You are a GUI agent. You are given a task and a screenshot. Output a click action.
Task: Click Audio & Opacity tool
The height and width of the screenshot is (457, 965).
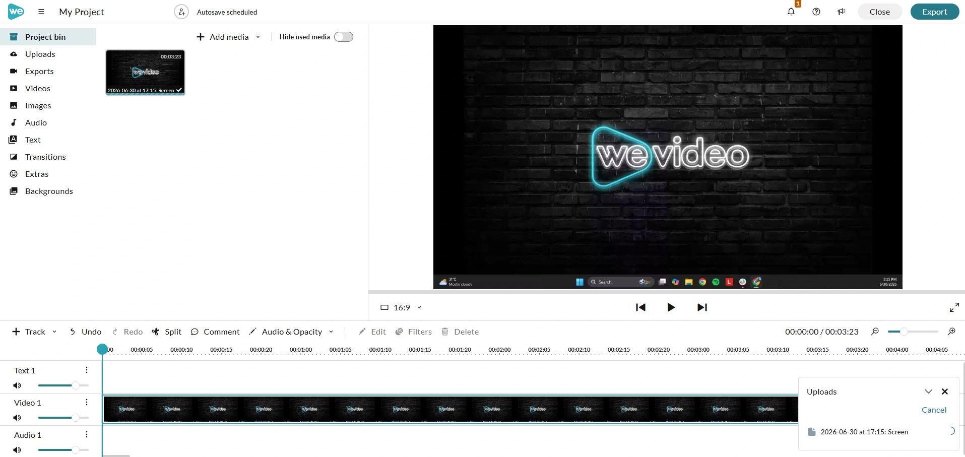coord(286,332)
